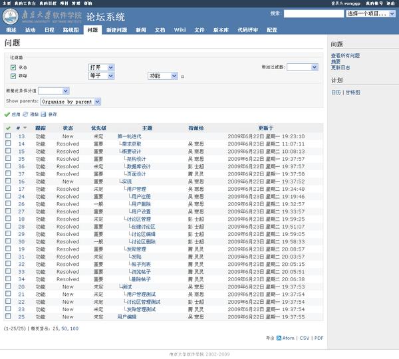
Task: Click the user name ronggp link
Action: (x=352, y=3)
